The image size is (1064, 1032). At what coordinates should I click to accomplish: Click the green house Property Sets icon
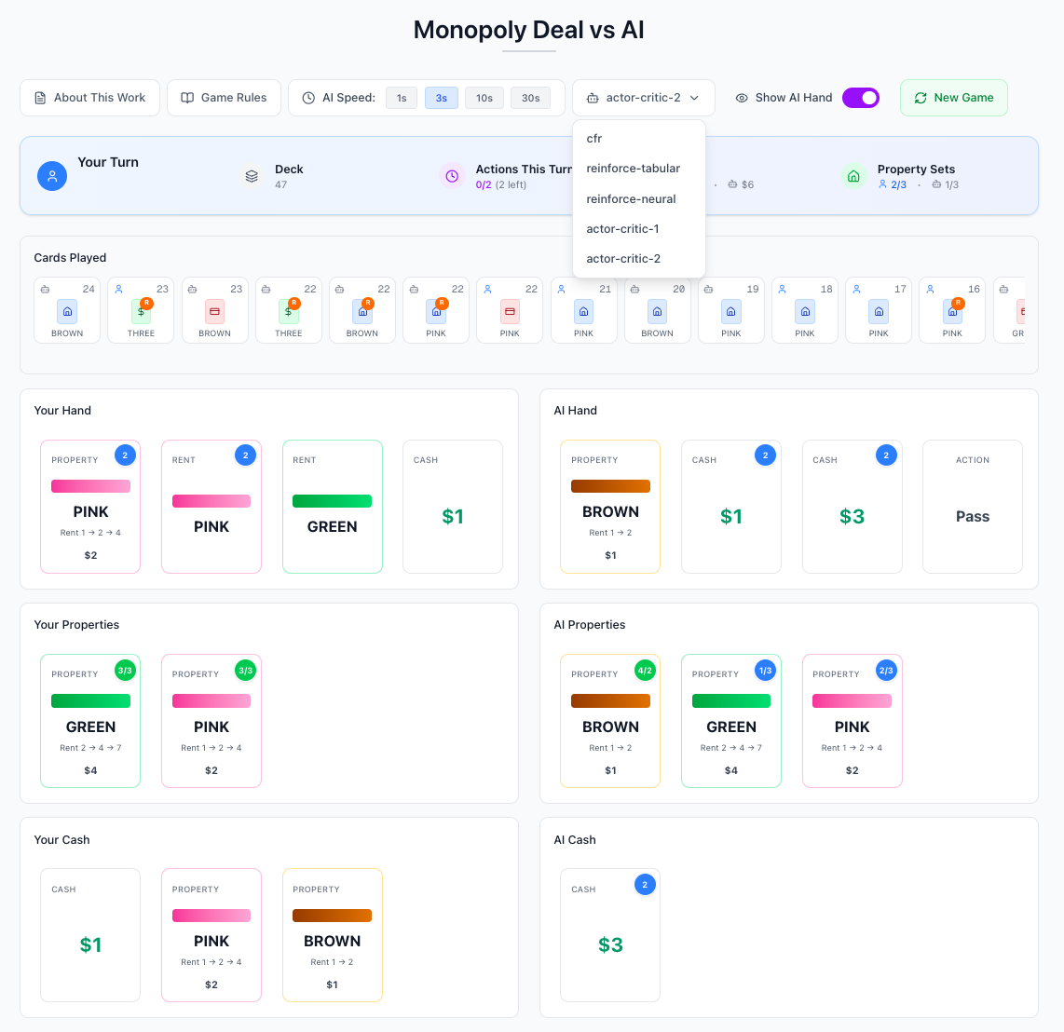click(x=853, y=176)
